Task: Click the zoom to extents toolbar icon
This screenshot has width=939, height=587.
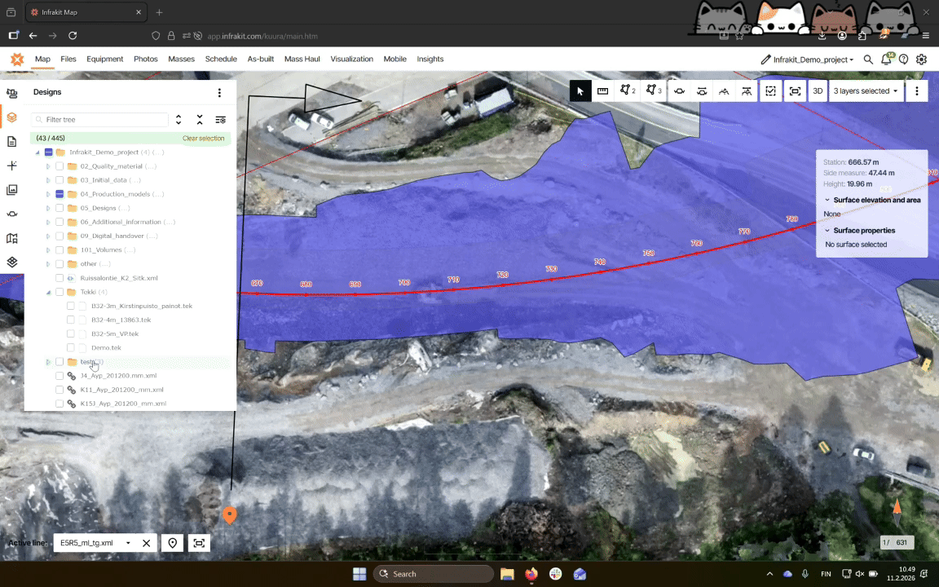Action: [x=795, y=91]
